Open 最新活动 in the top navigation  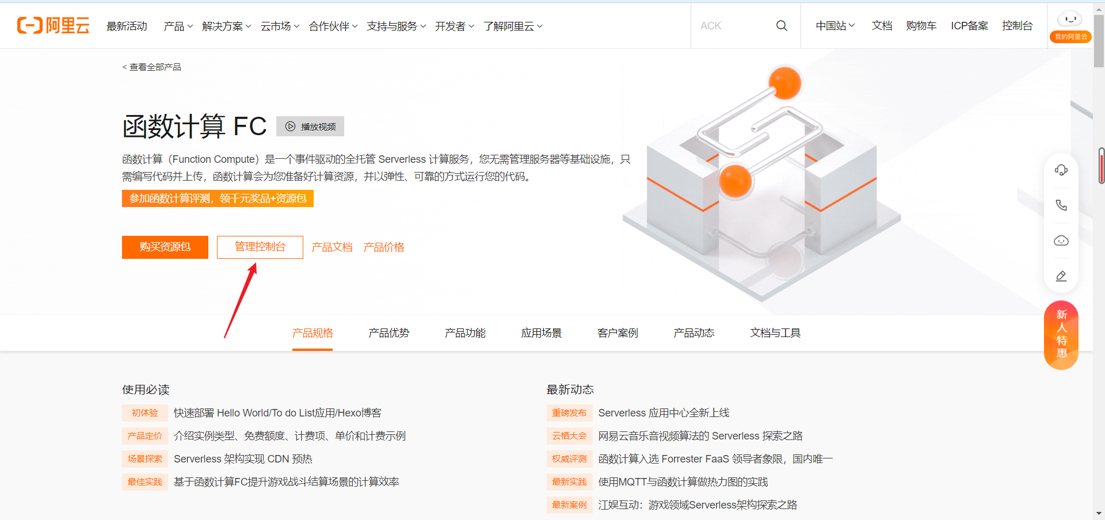click(x=127, y=26)
